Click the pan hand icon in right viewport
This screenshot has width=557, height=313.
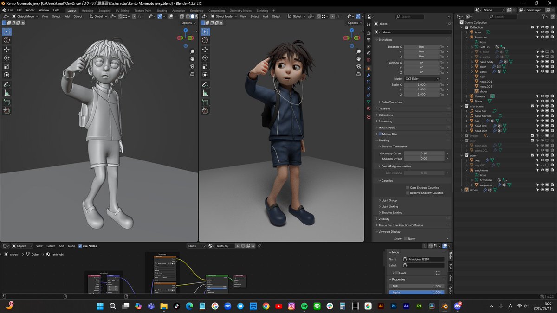[360, 59]
